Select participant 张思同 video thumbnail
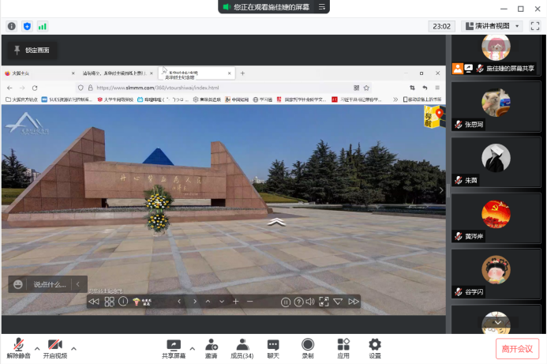 [496, 105]
